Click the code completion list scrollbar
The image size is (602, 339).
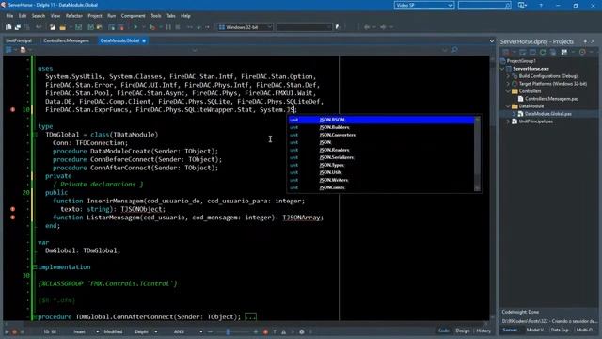477,153
